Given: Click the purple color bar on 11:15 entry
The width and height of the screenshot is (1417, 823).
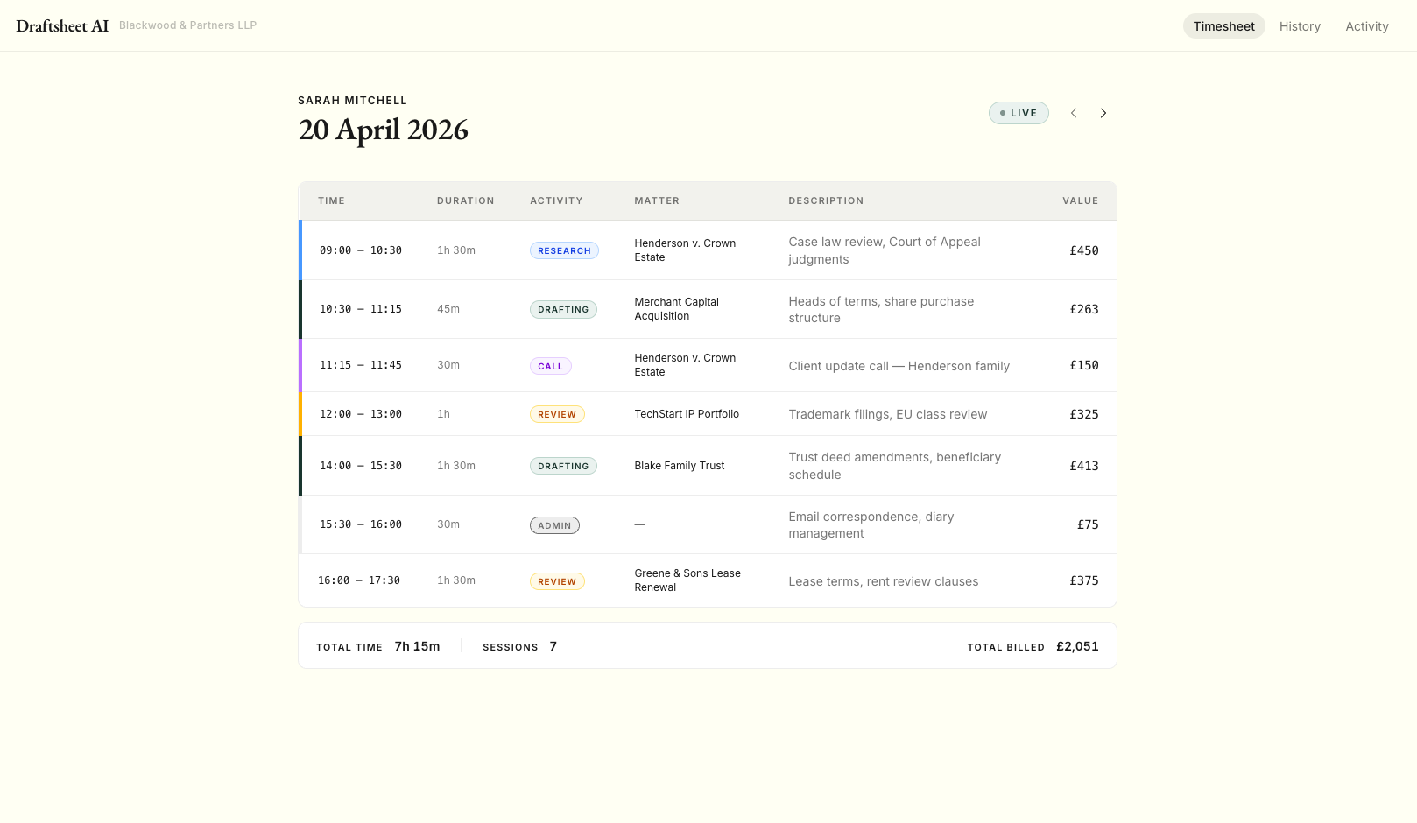Looking at the screenshot, I should point(300,365).
